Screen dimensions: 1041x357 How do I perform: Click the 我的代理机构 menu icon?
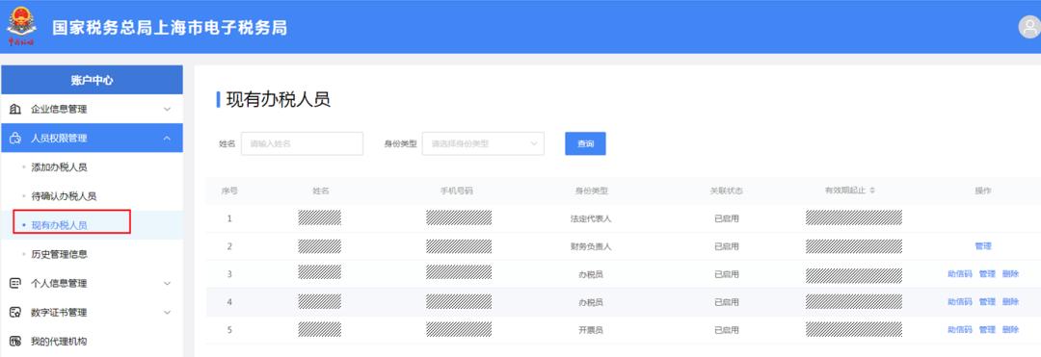16,342
